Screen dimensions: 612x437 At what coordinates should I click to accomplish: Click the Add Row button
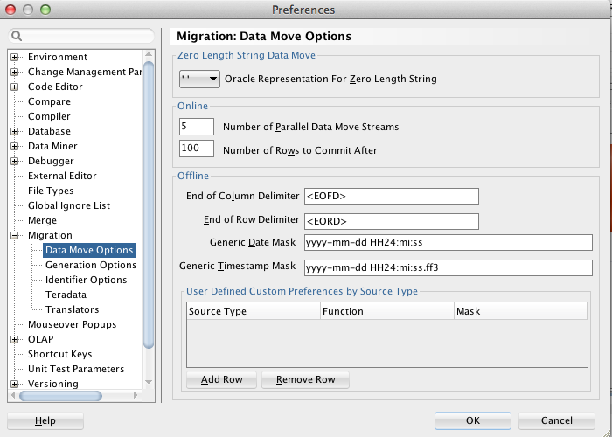pos(221,379)
